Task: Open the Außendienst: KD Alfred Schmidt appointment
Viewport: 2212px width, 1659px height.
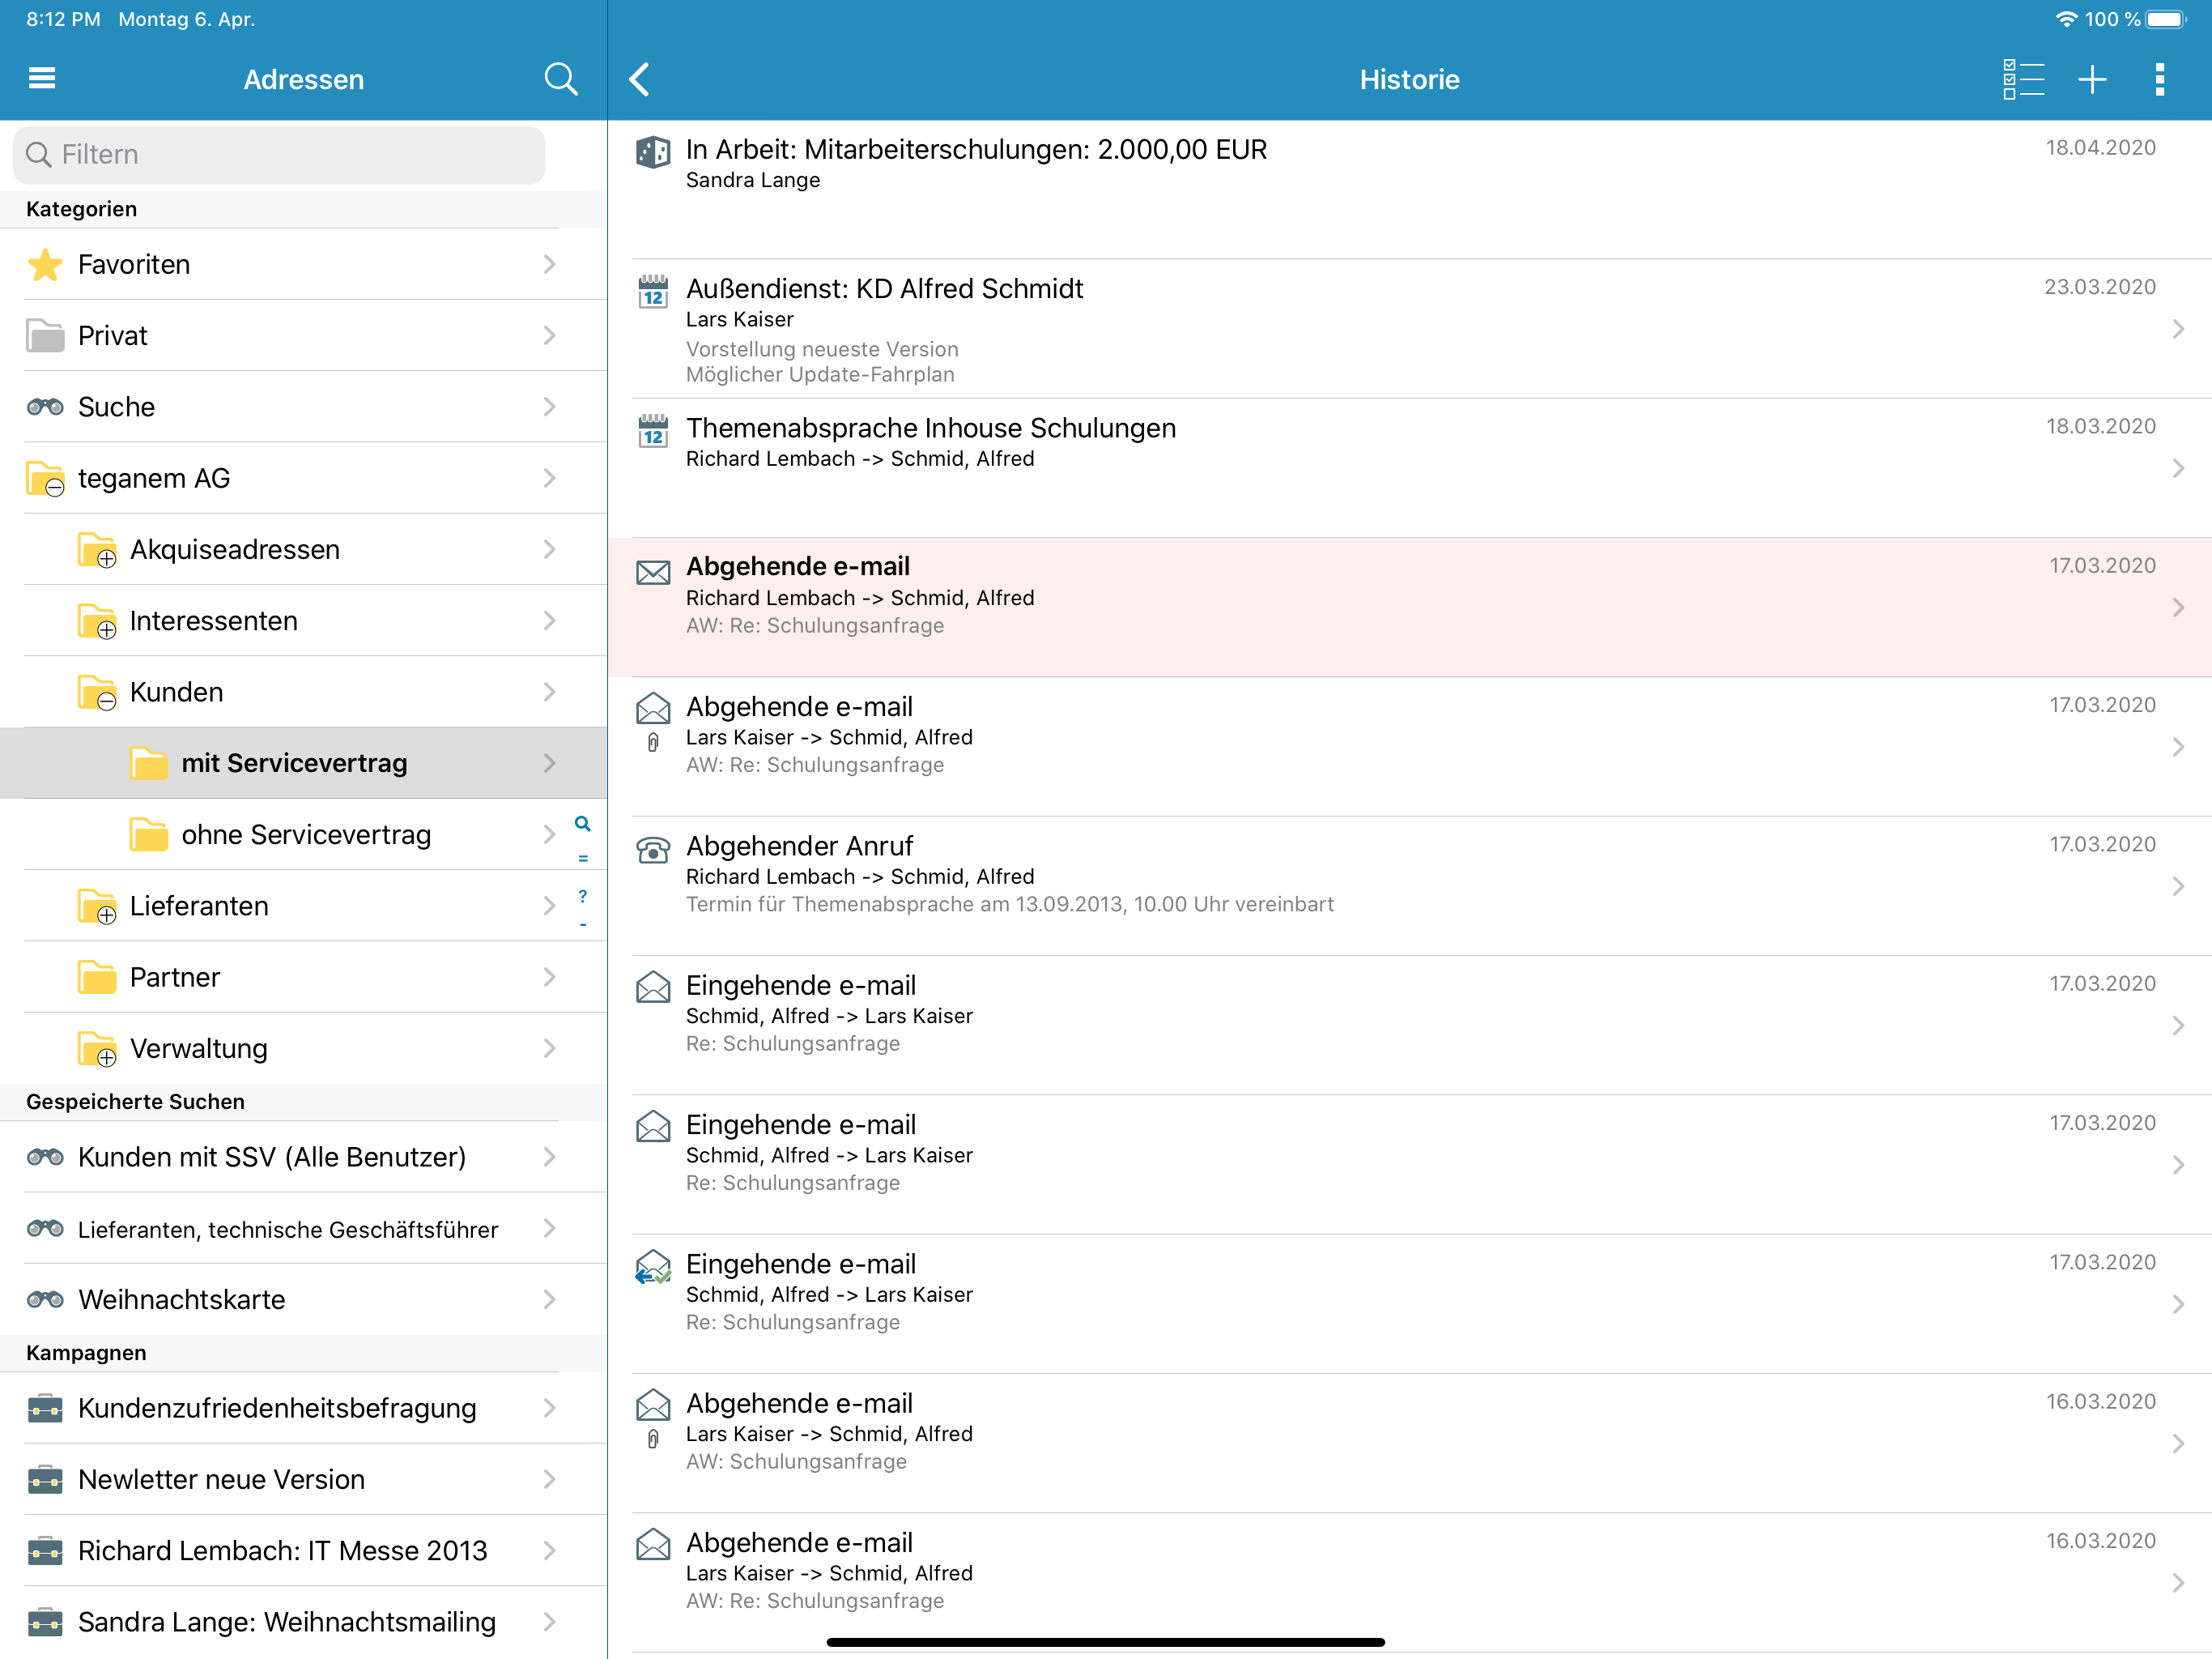Action: pos(1410,329)
